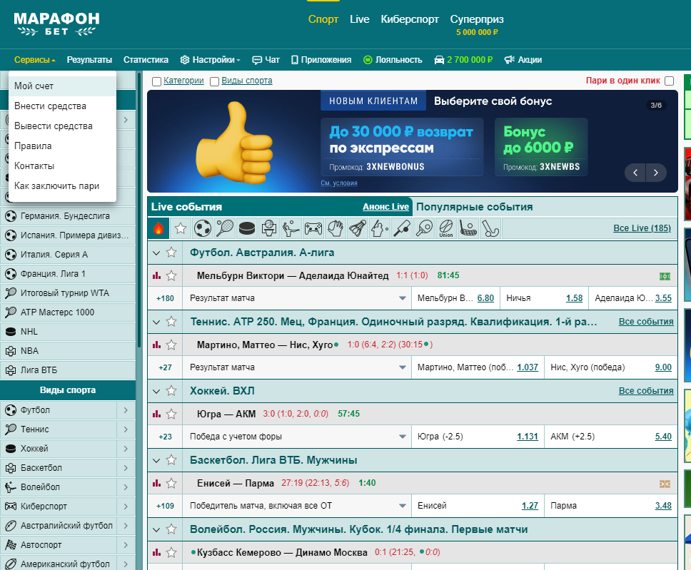
Task: Filter live events by esports gamepad icon
Action: pos(313,228)
